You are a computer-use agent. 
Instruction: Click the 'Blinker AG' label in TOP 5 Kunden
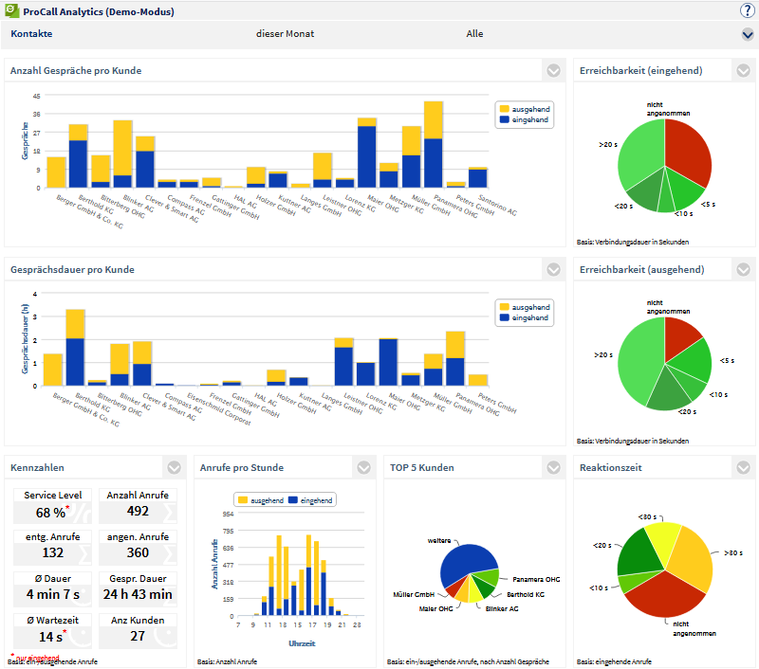pyautogui.click(x=502, y=609)
